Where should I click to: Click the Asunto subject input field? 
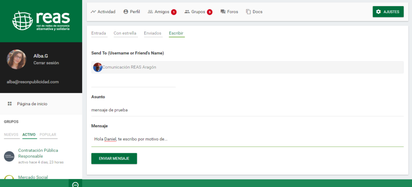[247, 110]
